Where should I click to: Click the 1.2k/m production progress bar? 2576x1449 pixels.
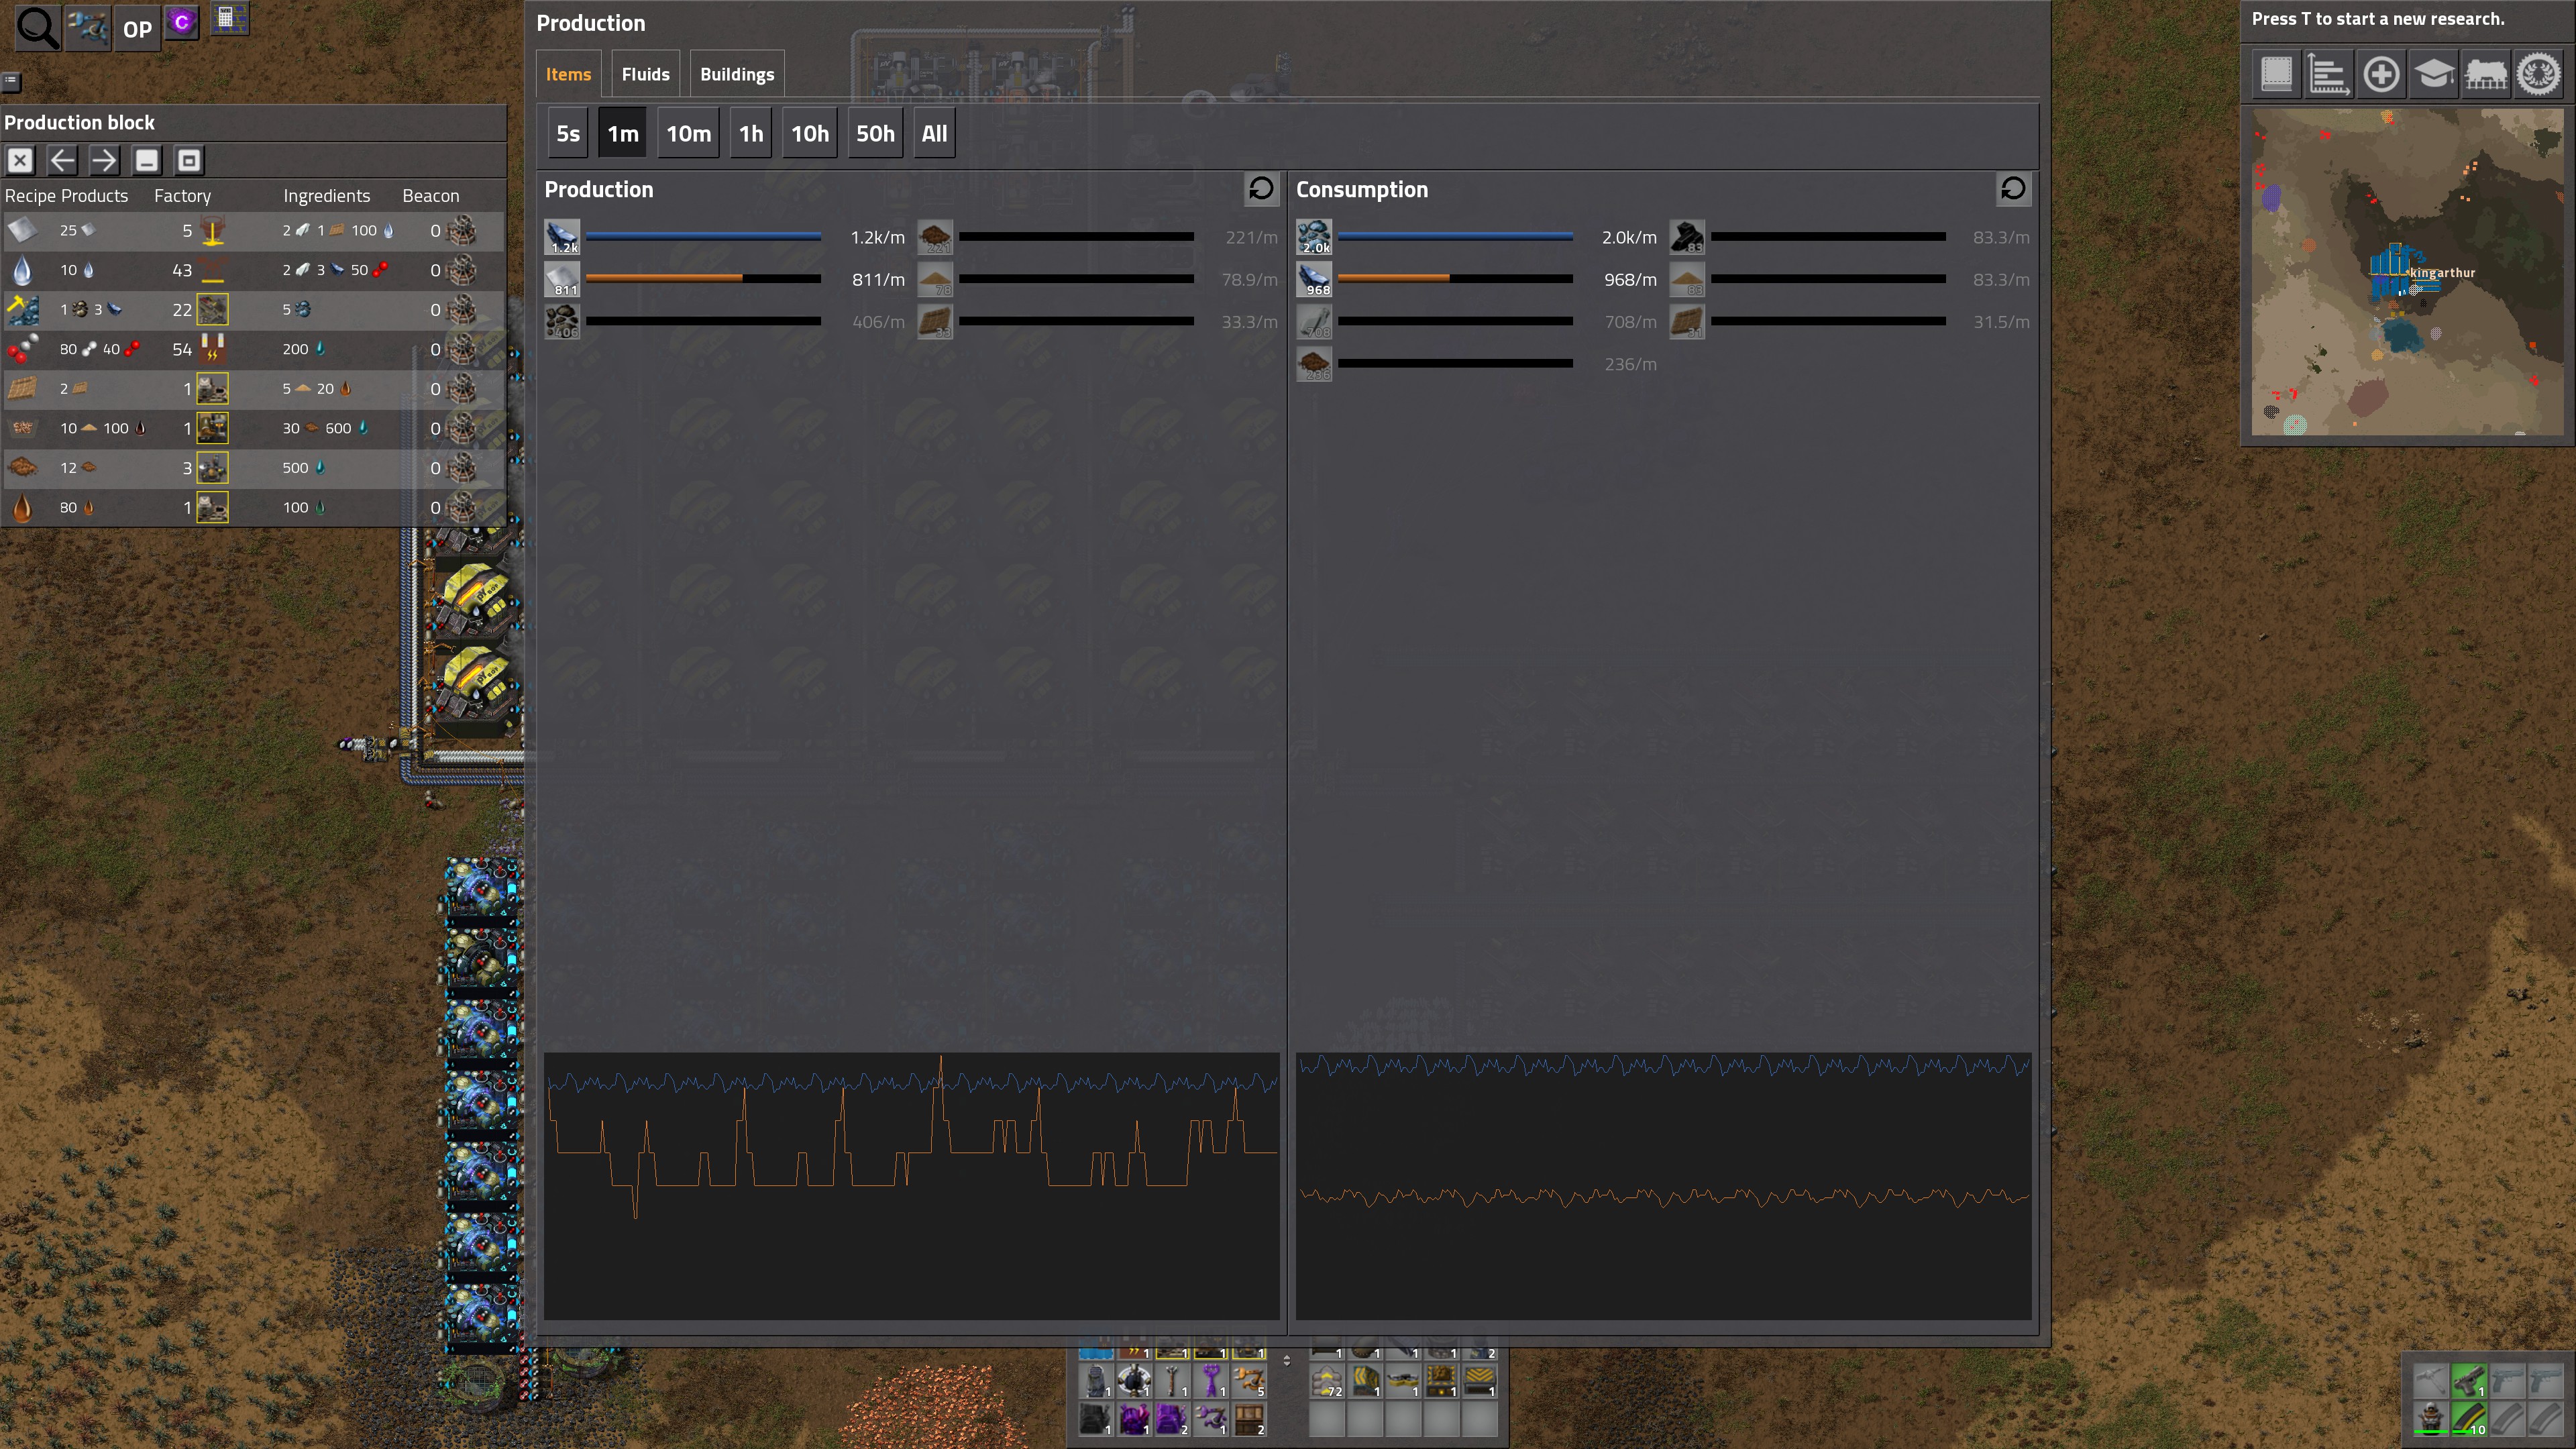click(703, 237)
